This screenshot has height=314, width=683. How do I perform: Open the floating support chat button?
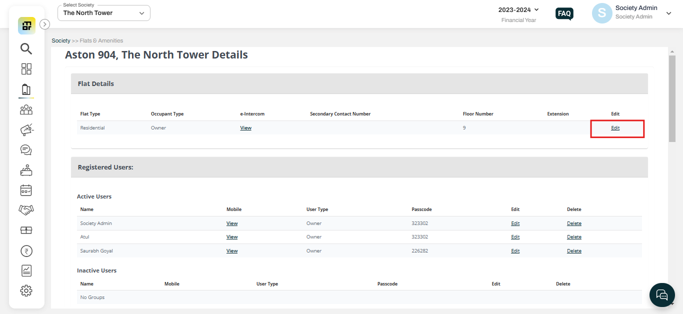662,294
